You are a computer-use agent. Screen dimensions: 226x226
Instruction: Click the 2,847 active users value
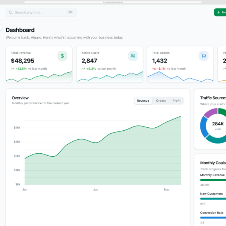point(89,61)
